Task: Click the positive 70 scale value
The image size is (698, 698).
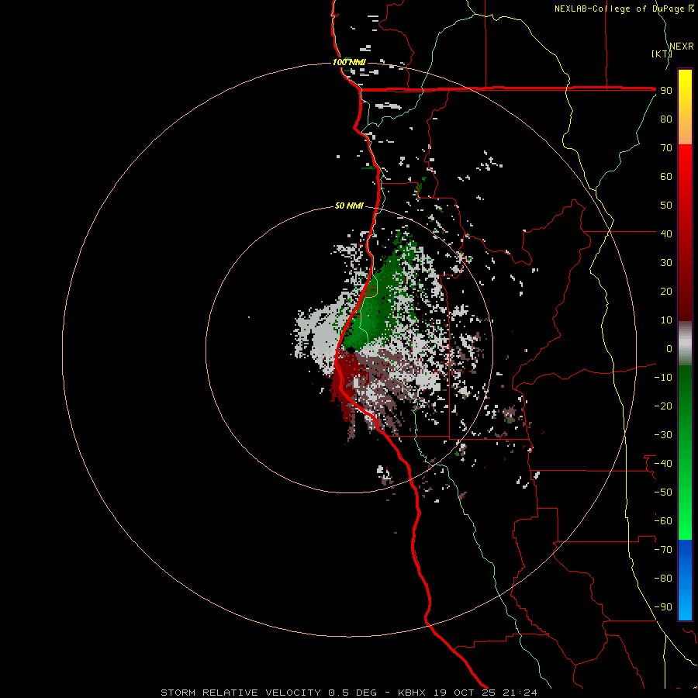Action: point(666,148)
